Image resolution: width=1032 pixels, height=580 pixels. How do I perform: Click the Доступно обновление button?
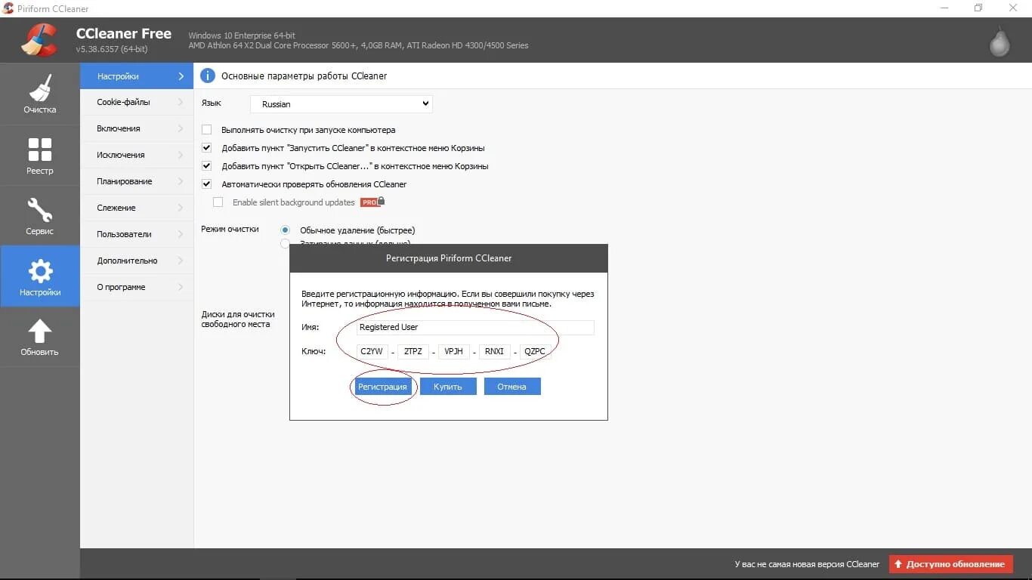pos(950,564)
